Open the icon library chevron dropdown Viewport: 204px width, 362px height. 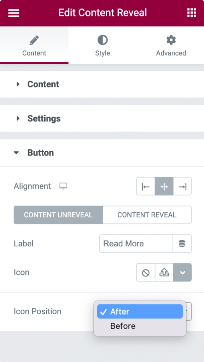point(182,272)
